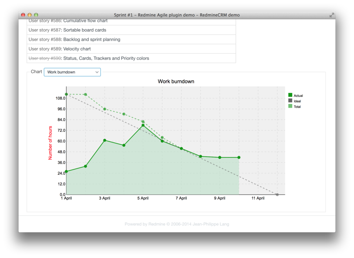Select the last Actual data point on the right
The width and height of the screenshot is (354, 258).
click(239, 157)
